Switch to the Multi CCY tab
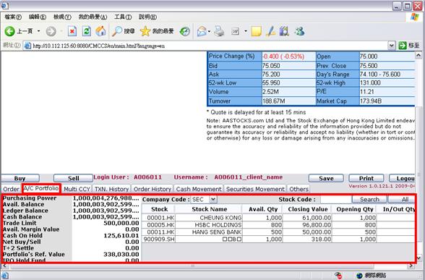 [x=77, y=189]
